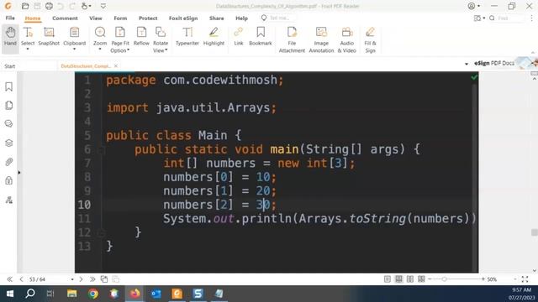Switch to the Share tab

click(217, 18)
